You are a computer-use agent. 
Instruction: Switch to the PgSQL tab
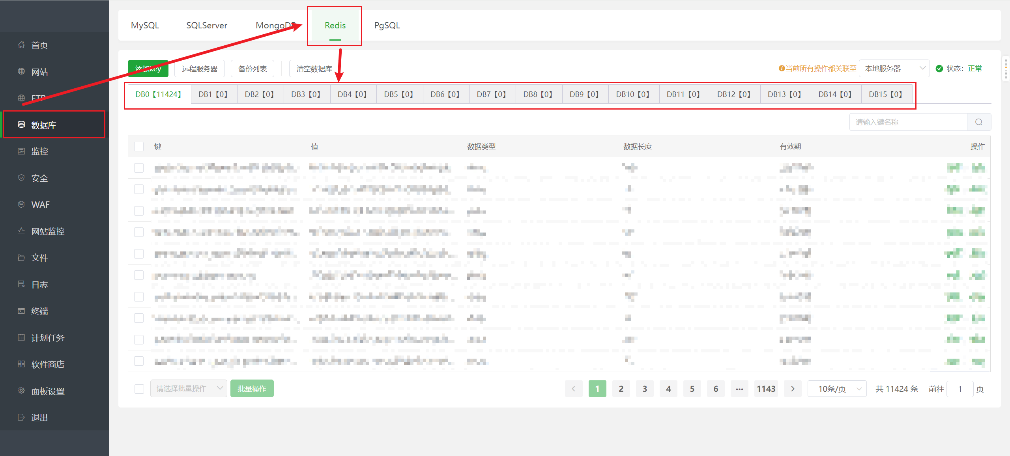pos(387,25)
